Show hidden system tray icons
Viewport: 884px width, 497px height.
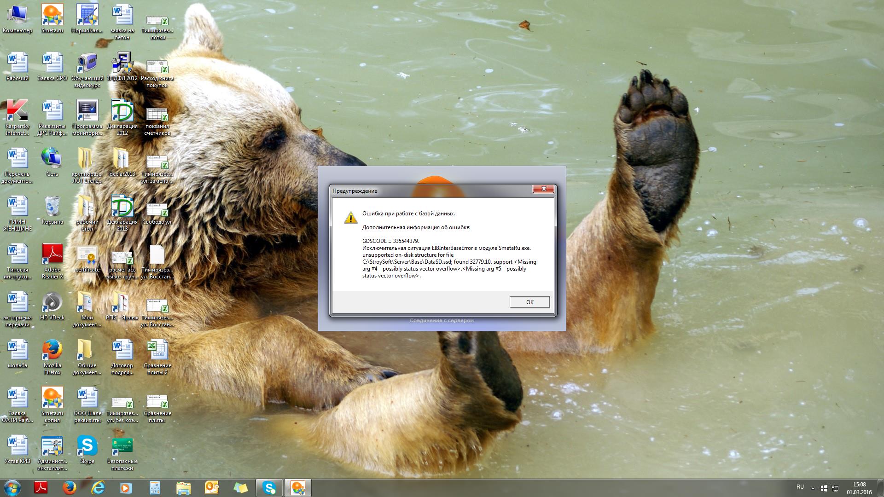tap(813, 488)
